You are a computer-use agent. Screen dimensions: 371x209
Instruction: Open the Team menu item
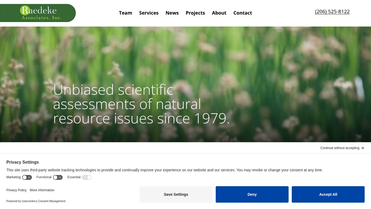[125, 13]
